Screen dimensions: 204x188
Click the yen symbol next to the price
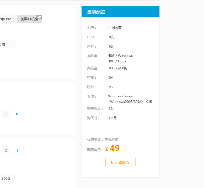(107, 149)
